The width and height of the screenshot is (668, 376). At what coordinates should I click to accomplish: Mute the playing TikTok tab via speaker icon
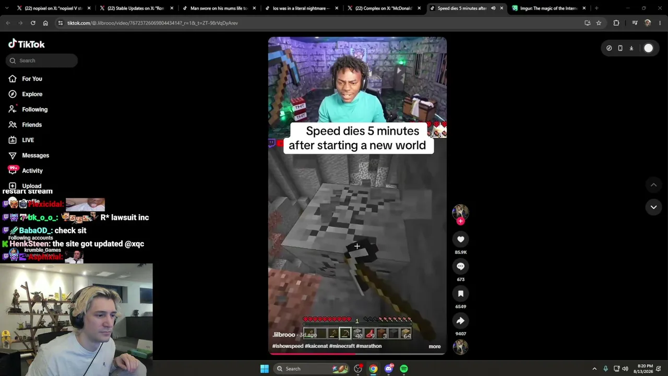(x=493, y=8)
